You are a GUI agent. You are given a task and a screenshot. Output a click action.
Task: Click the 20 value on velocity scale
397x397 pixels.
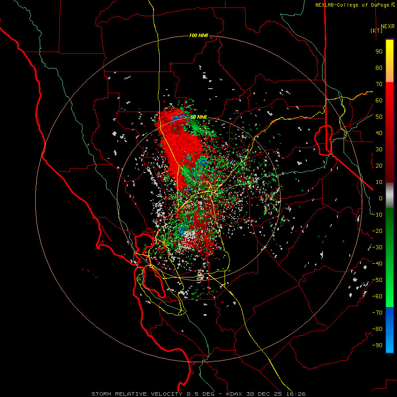pyautogui.click(x=379, y=165)
